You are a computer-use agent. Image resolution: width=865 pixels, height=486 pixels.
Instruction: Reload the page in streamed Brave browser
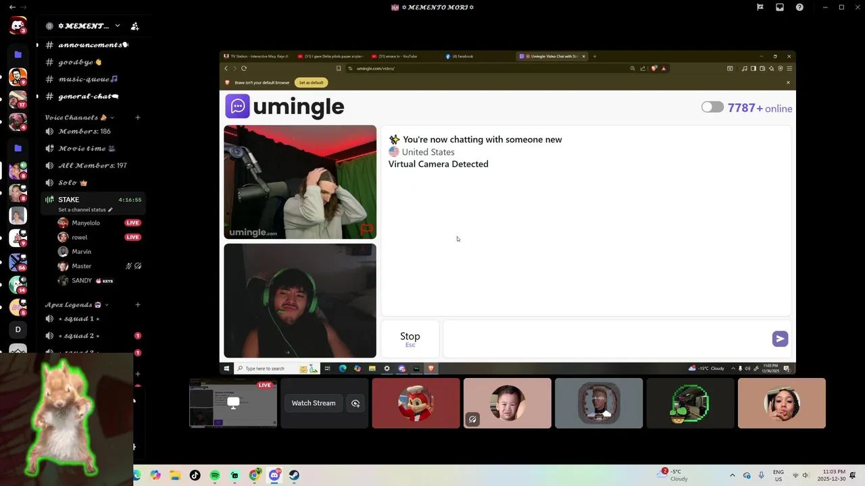point(244,68)
